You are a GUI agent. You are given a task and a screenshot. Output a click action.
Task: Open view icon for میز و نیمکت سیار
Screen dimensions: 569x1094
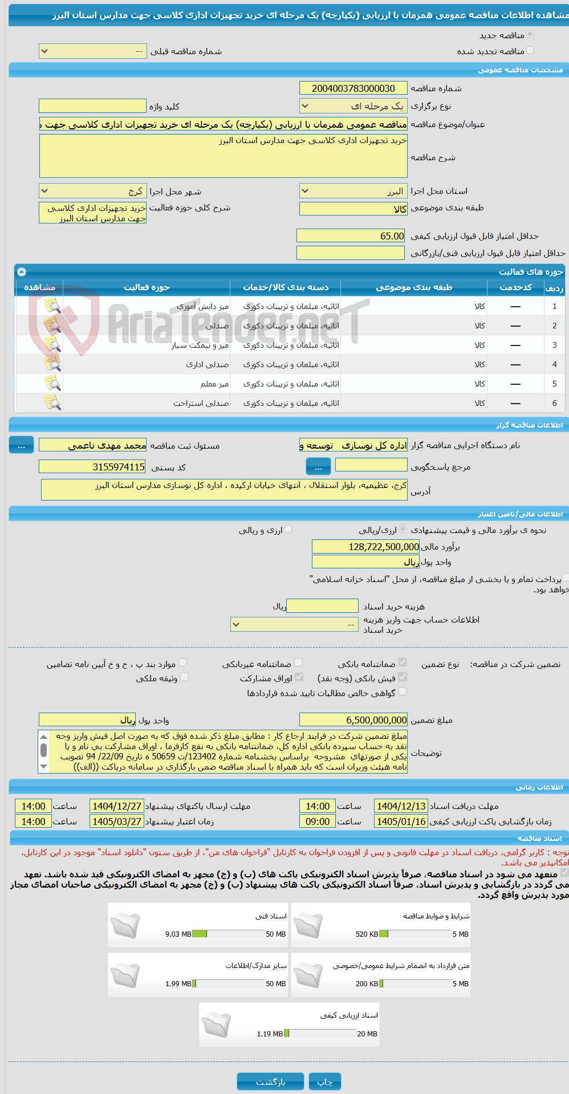click(52, 345)
